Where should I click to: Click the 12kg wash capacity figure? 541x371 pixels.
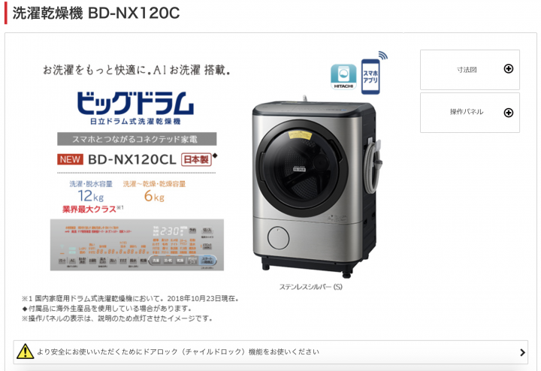91,196
